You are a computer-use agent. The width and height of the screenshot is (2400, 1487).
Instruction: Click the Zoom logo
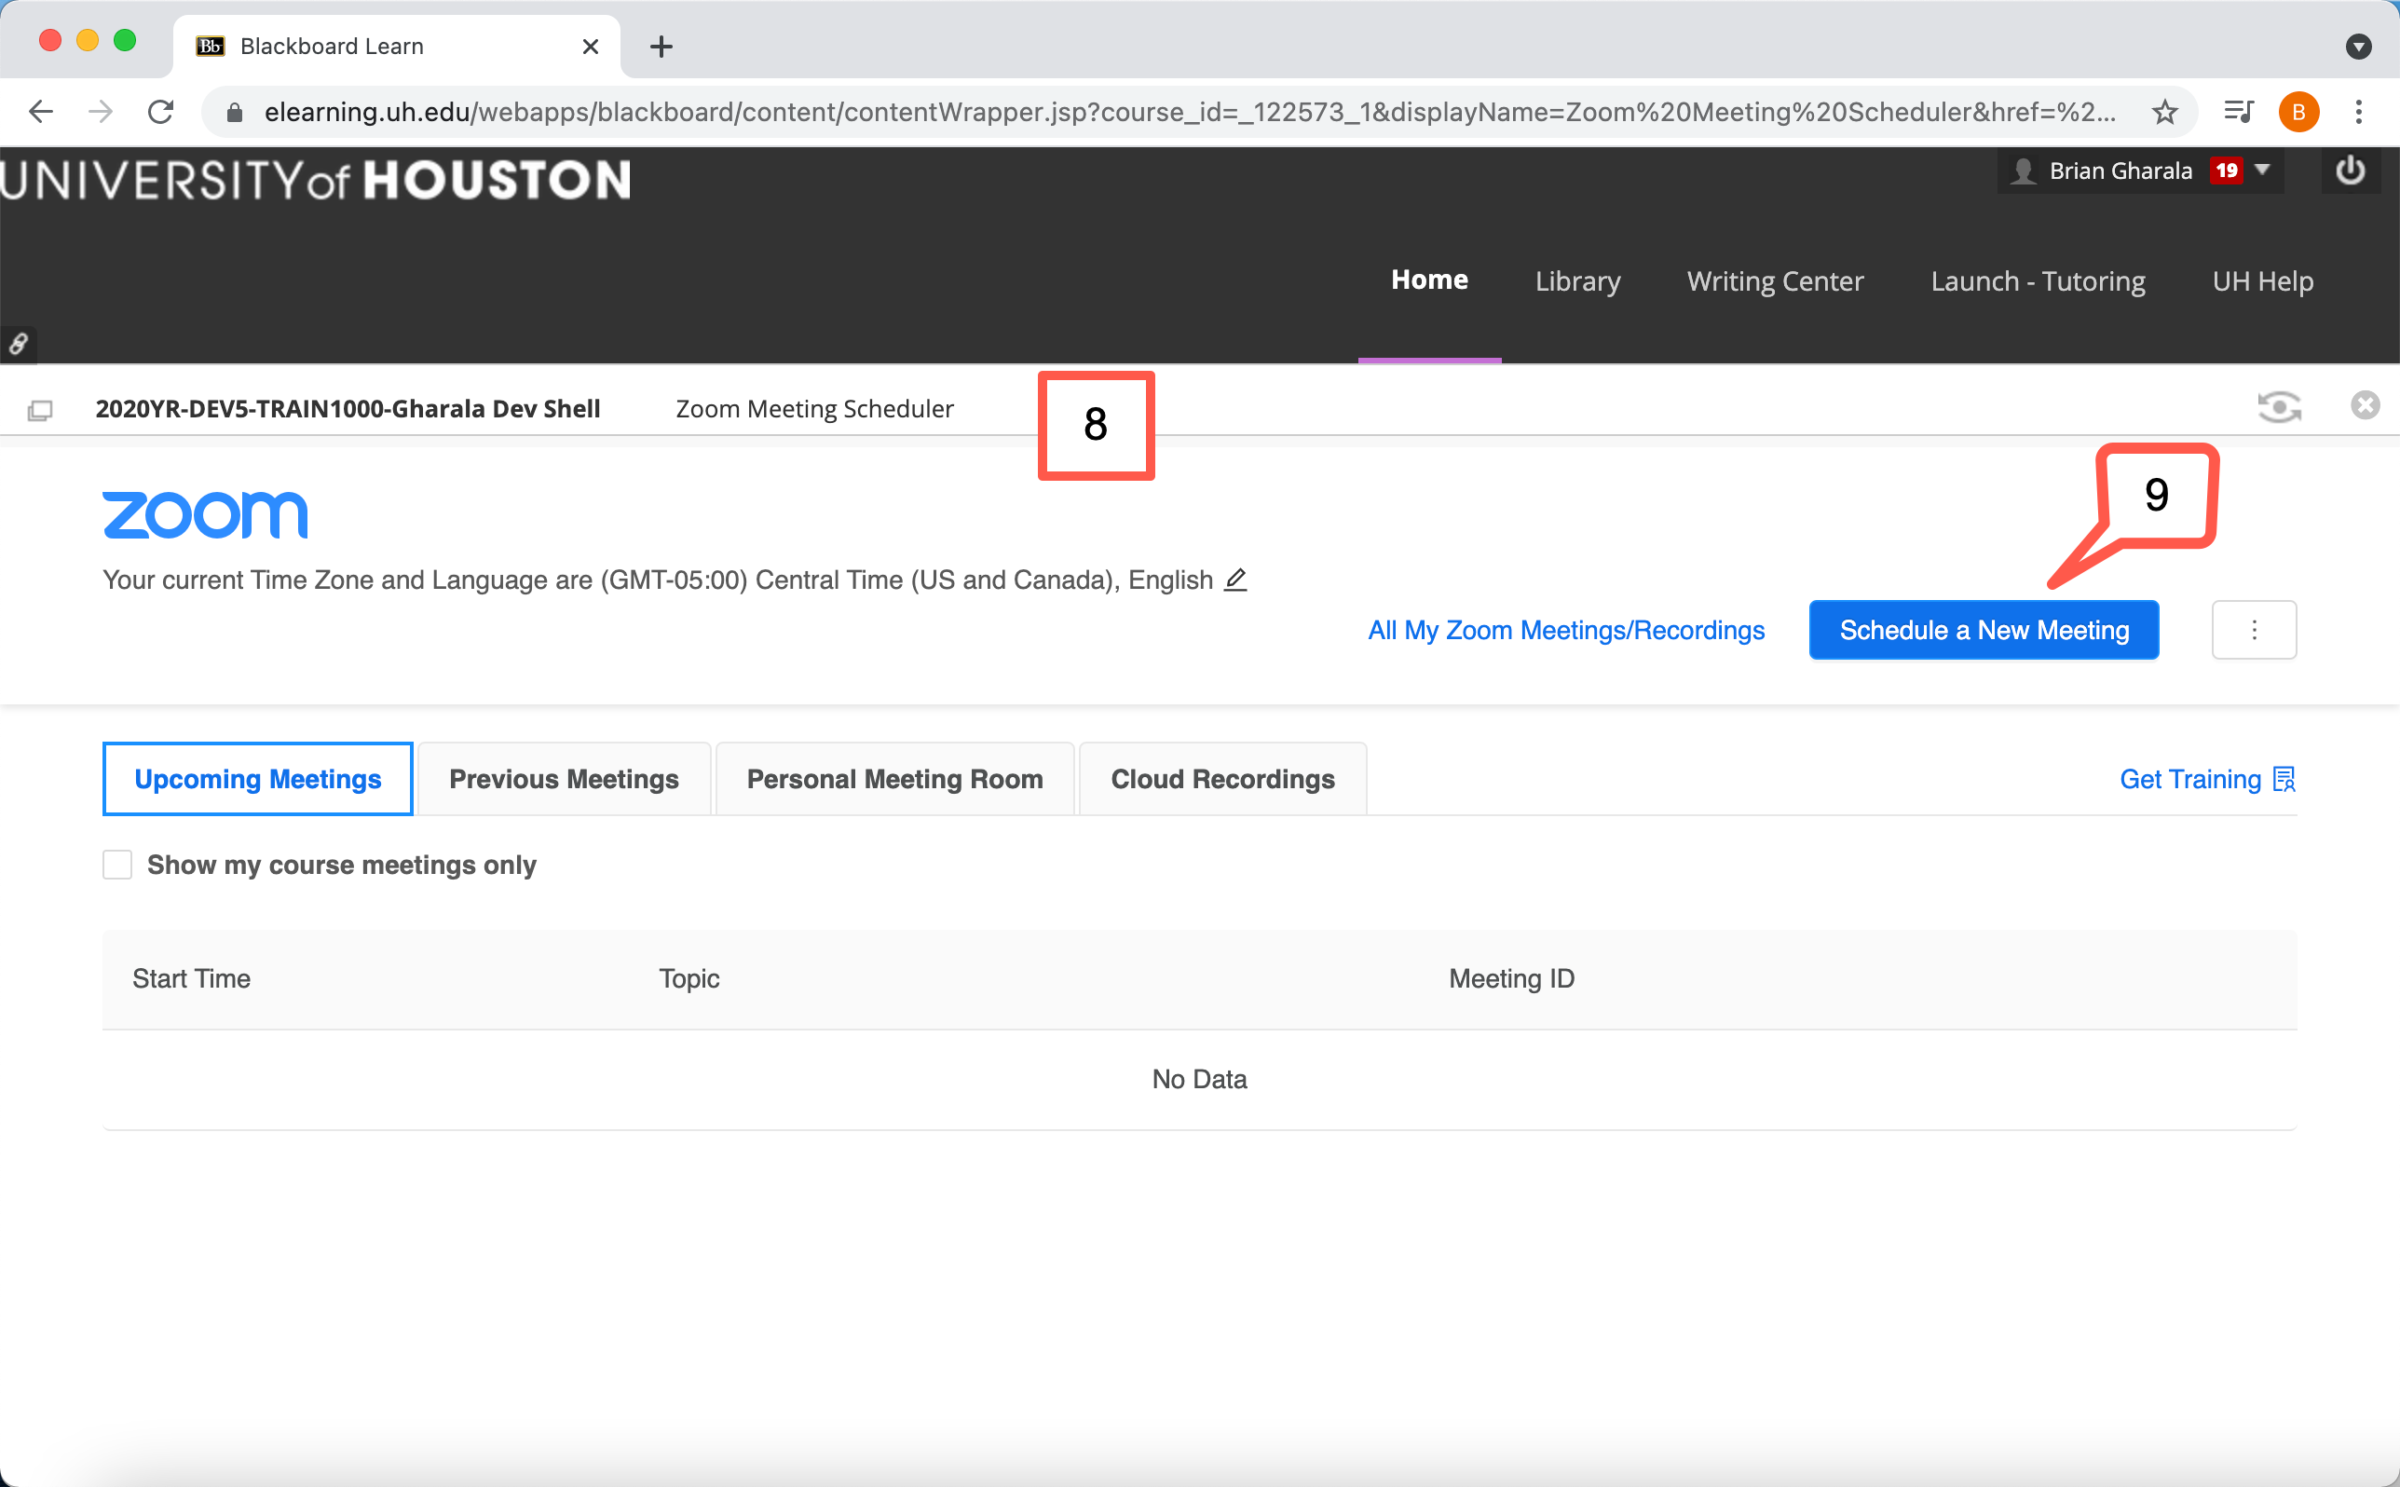tap(205, 514)
